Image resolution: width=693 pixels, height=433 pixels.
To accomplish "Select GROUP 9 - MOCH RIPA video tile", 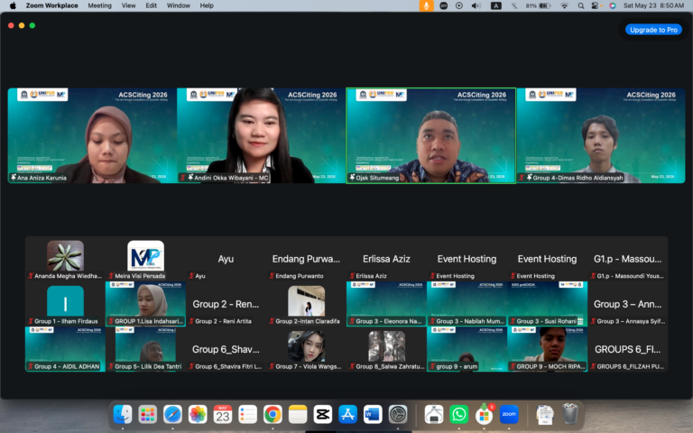I will point(547,349).
